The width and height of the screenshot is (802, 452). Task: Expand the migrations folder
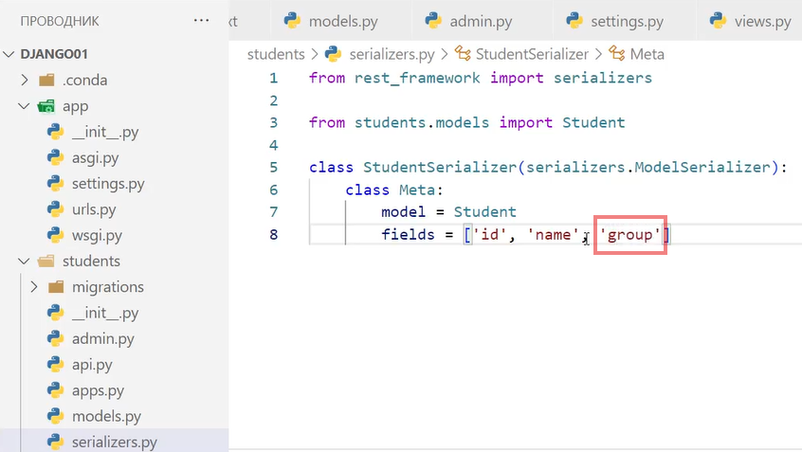pos(35,286)
